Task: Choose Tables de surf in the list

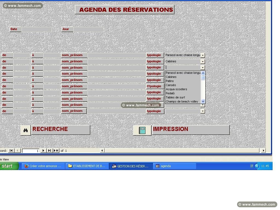Action: pyautogui.click(x=183, y=98)
